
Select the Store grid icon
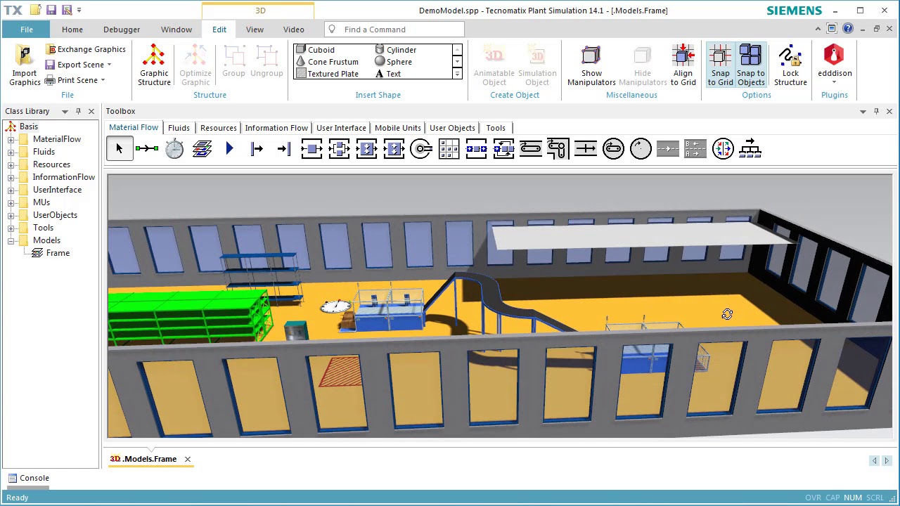coord(449,148)
